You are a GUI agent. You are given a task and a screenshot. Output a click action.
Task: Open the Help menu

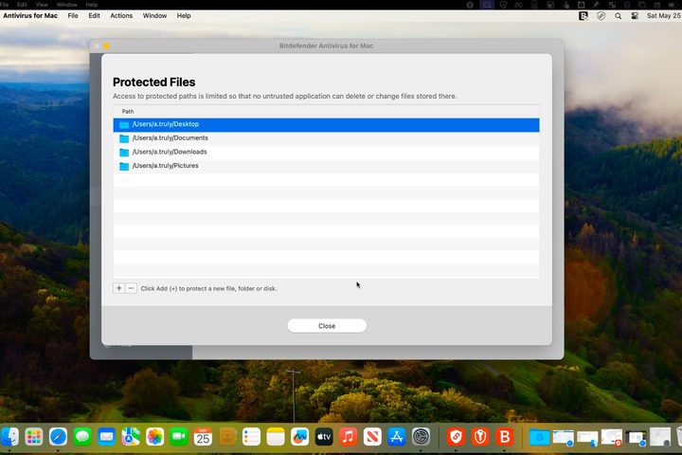pyautogui.click(x=184, y=16)
